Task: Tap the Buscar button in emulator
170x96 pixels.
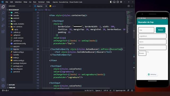Action: click(x=160, y=30)
